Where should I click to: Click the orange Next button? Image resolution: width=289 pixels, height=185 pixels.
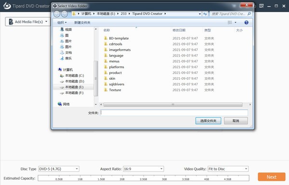click(272, 177)
